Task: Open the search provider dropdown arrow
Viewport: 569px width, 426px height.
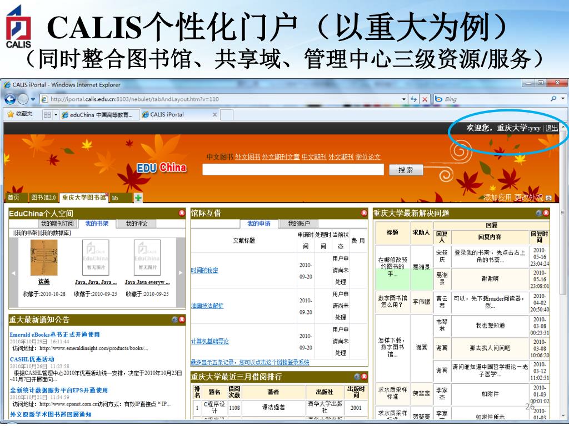Action: (562, 99)
